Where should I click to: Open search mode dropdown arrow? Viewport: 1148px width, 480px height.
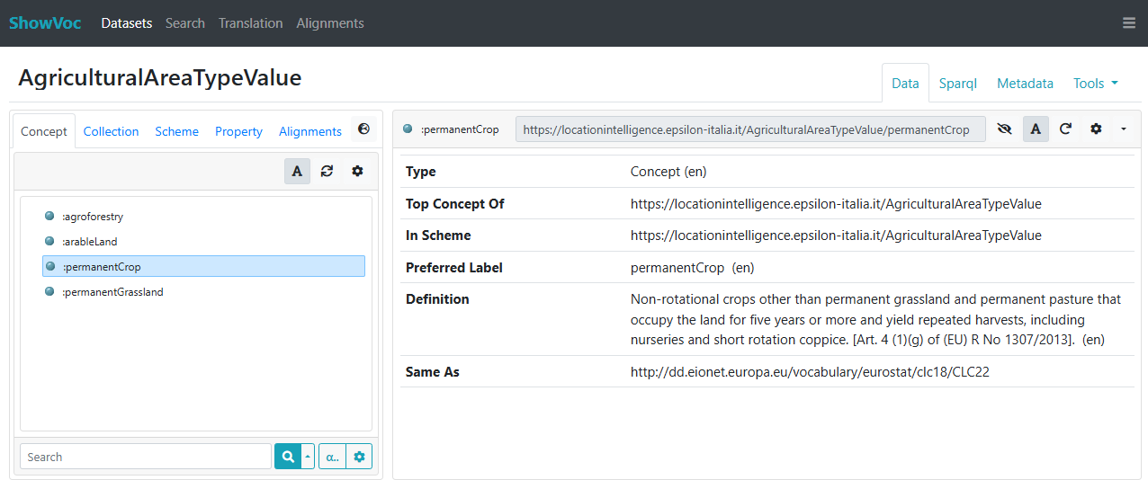coord(308,457)
